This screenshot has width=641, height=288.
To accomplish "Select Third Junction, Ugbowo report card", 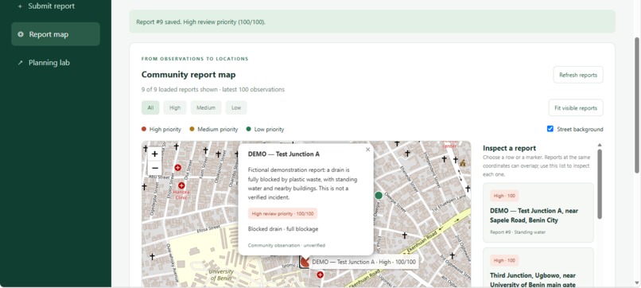I will click(538, 267).
